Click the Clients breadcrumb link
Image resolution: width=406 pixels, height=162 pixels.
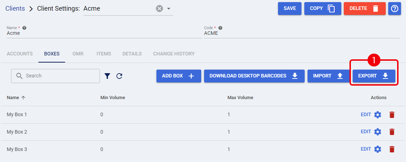[x=15, y=8]
